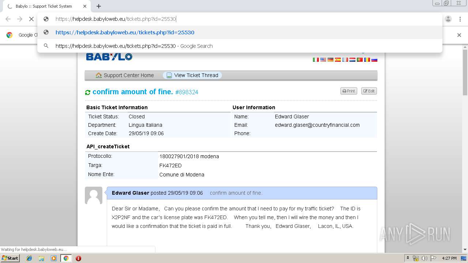This screenshot has width=468, height=263.
Task: Select the Portuguese flag language
Action: pyautogui.click(x=360, y=60)
